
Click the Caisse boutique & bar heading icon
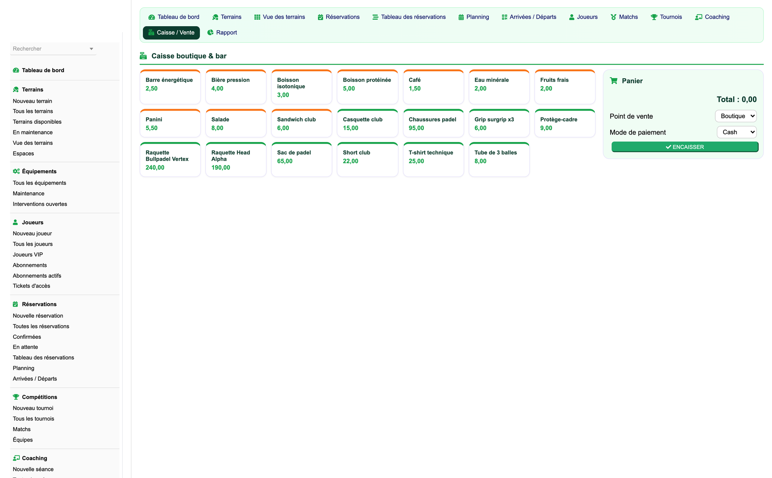(143, 56)
